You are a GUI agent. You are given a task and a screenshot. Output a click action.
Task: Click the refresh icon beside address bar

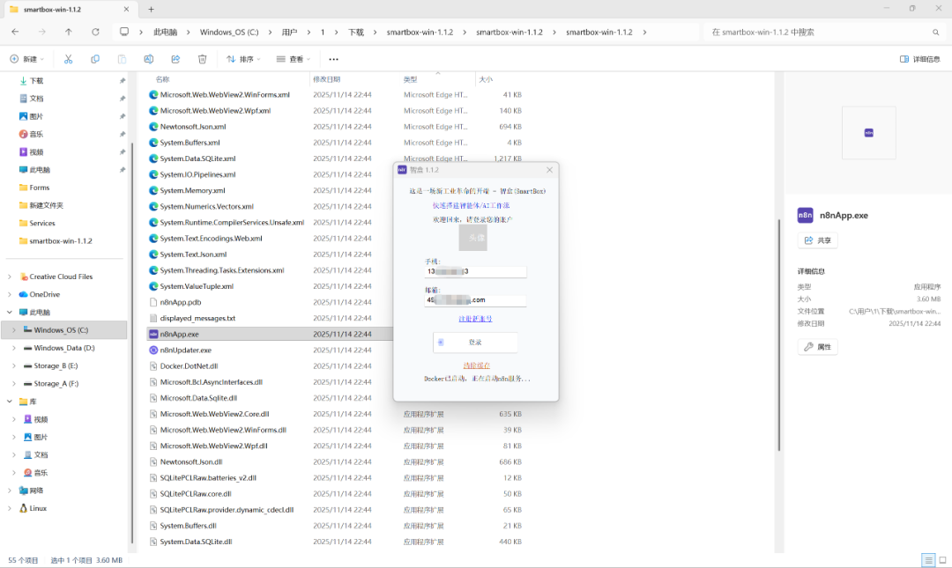click(95, 32)
